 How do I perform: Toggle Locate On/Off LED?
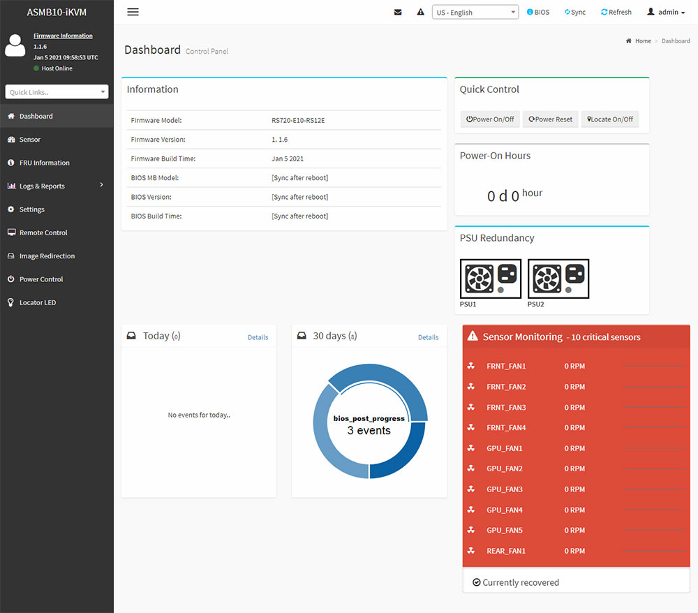(609, 119)
